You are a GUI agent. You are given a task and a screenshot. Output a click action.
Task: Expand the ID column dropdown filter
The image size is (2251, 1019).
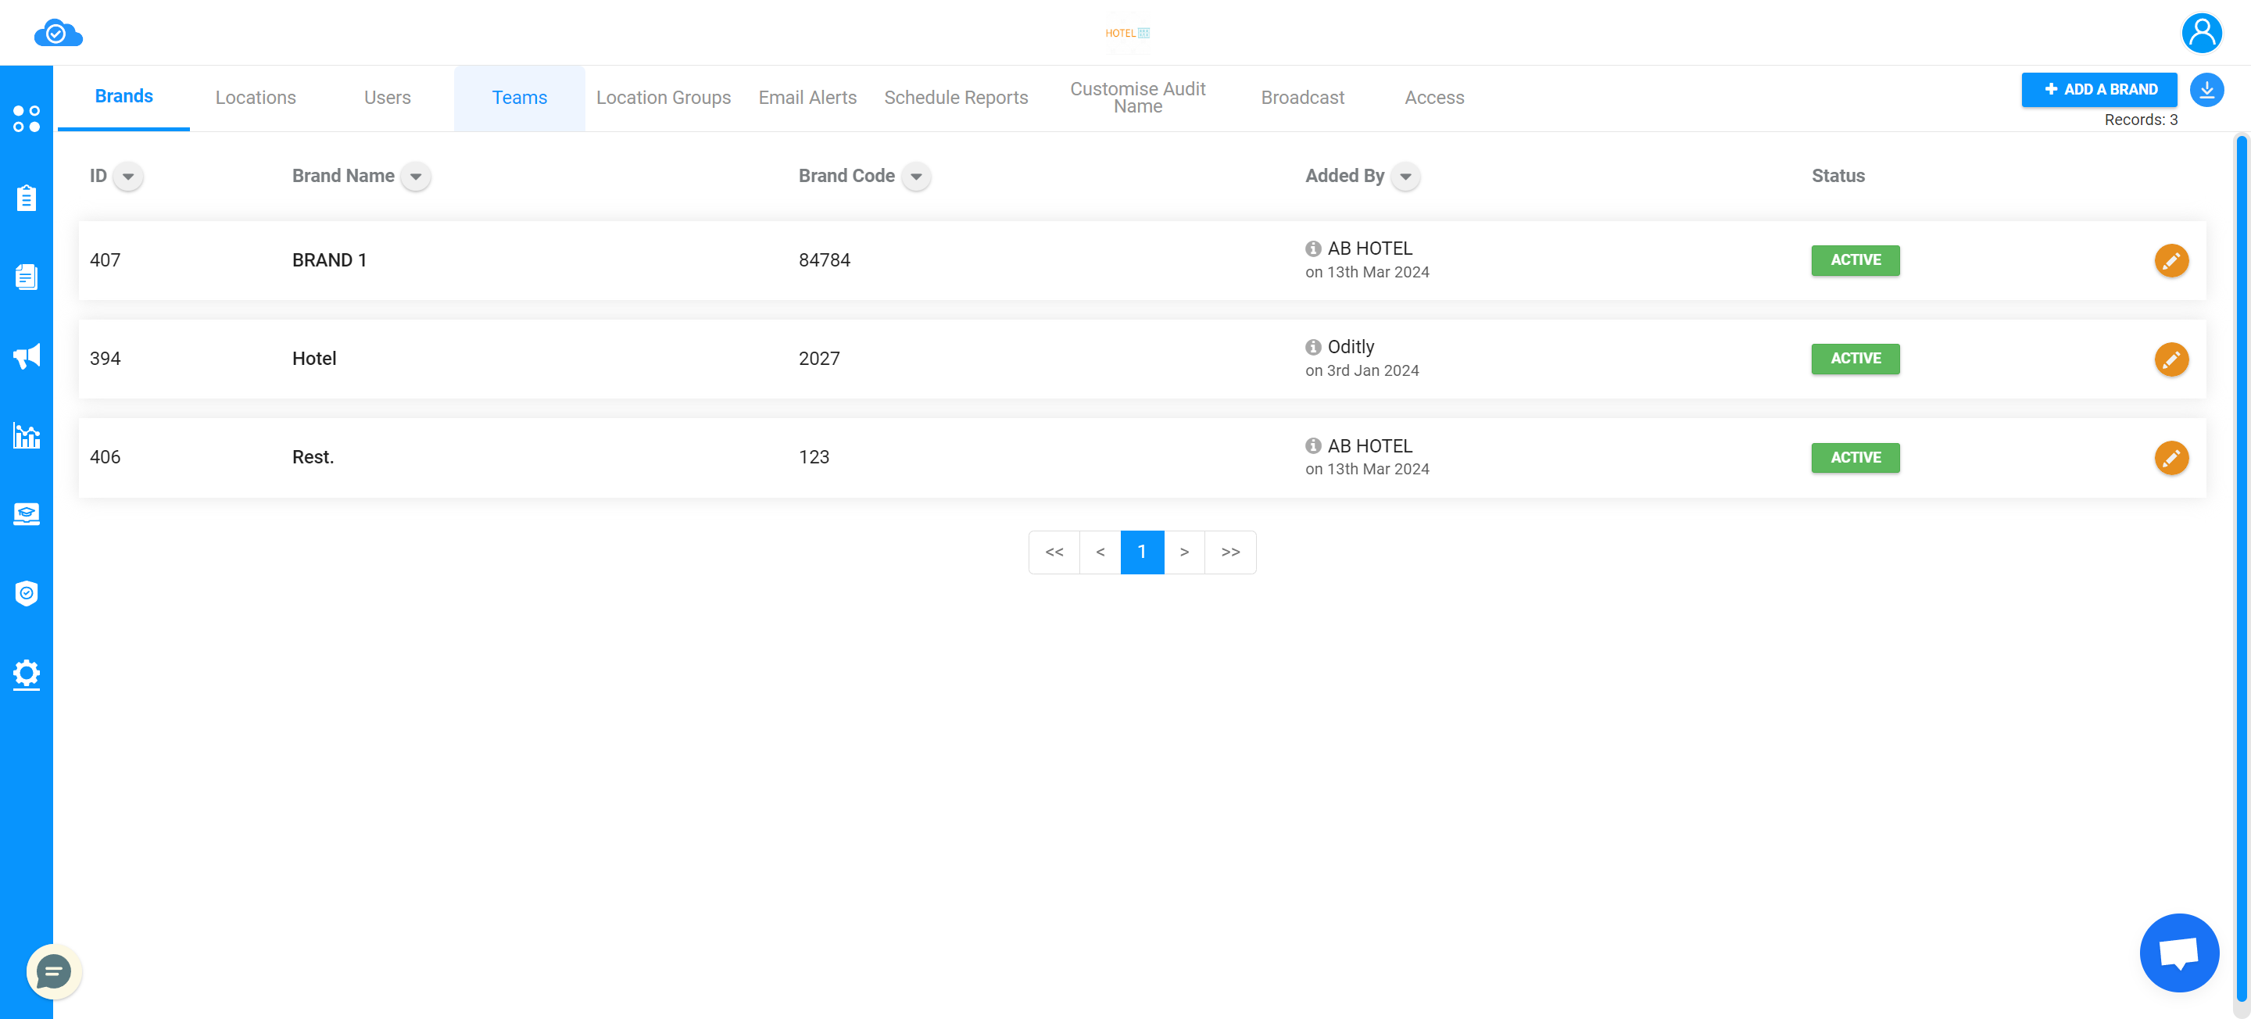point(127,175)
